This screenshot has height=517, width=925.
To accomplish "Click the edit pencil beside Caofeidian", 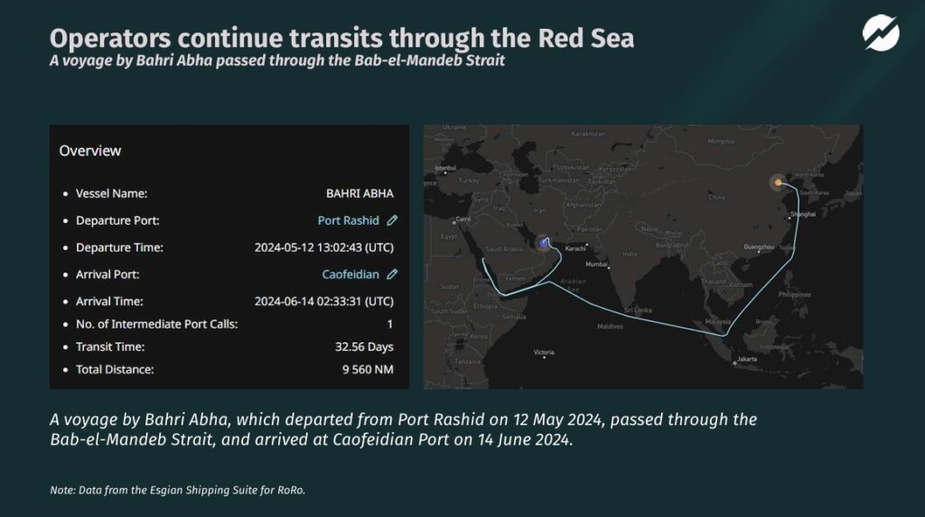I will tap(392, 274).
